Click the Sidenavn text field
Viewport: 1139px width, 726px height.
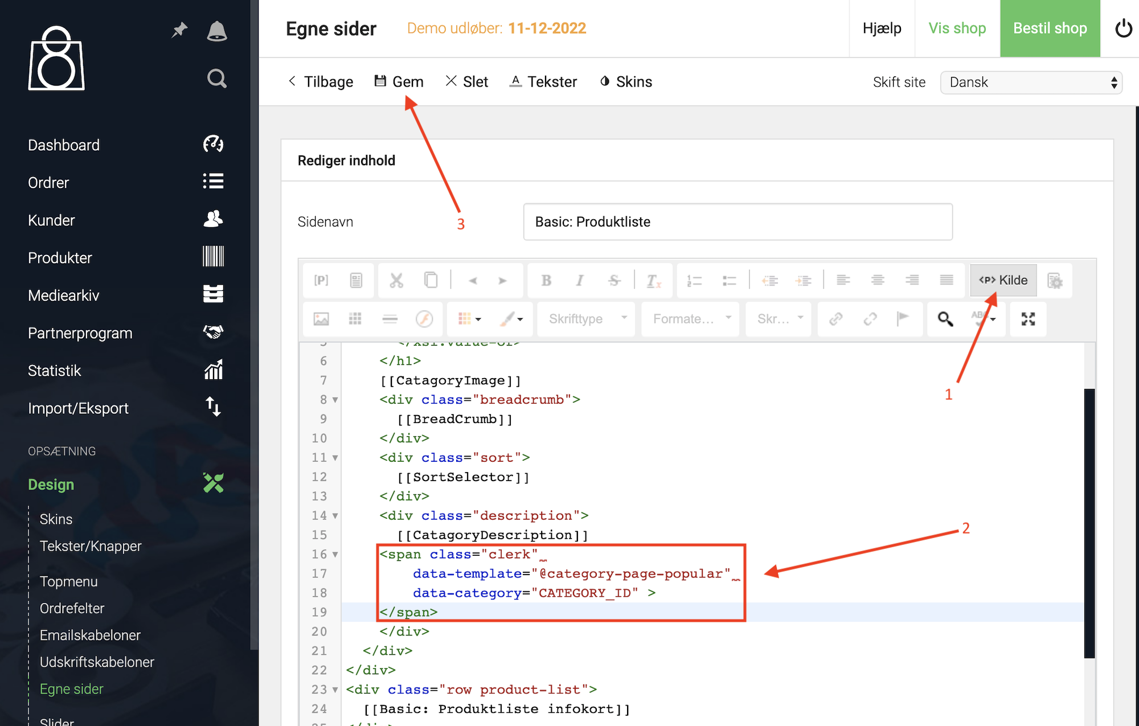tap(738, 222)
